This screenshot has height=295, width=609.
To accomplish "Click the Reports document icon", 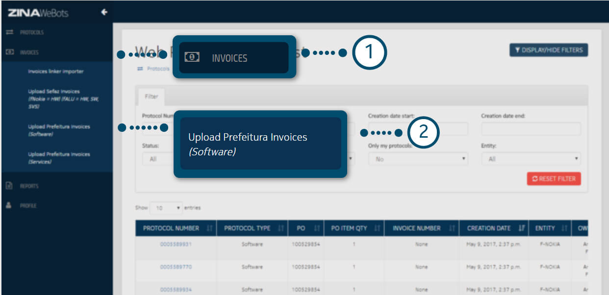I will tap(9, 186).
